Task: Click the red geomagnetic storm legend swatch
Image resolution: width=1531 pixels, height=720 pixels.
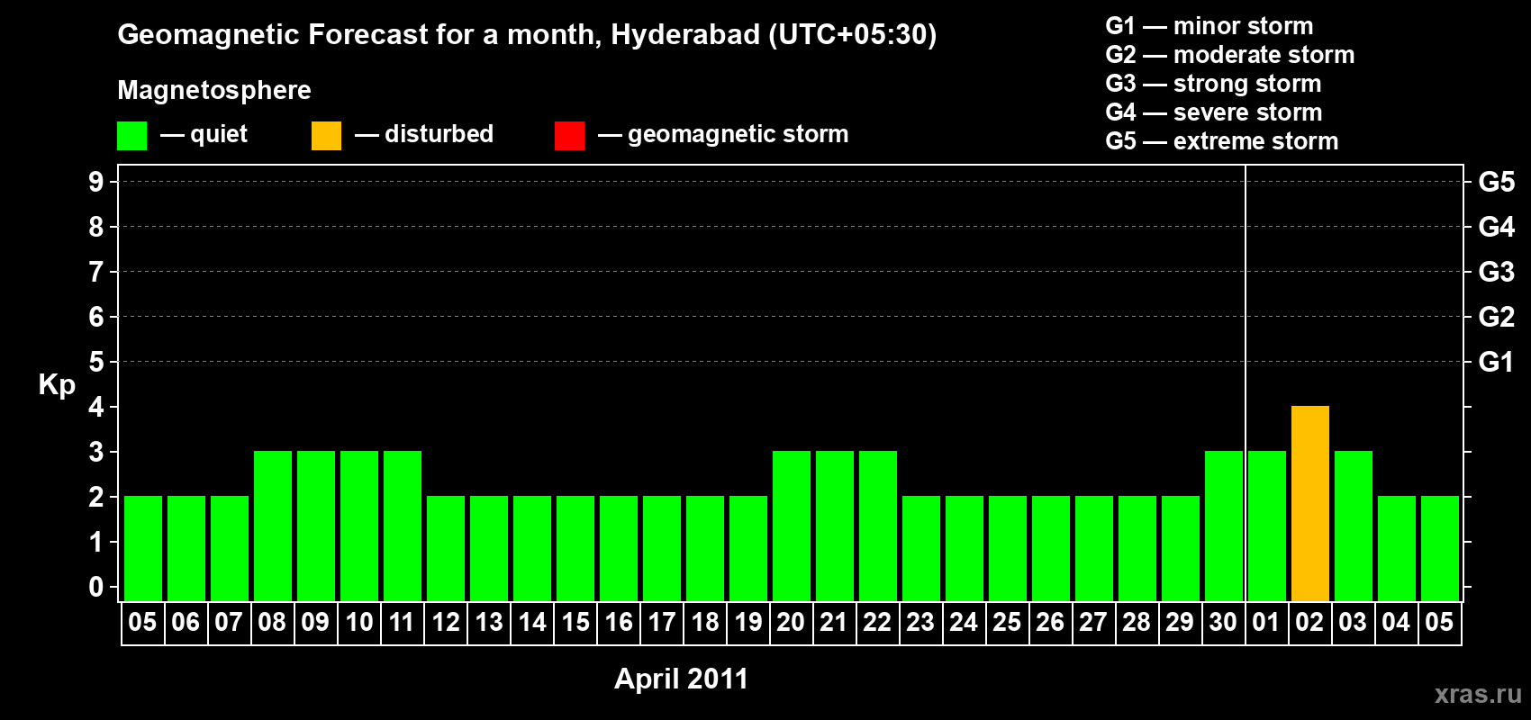Action: (x=569, y=136)
